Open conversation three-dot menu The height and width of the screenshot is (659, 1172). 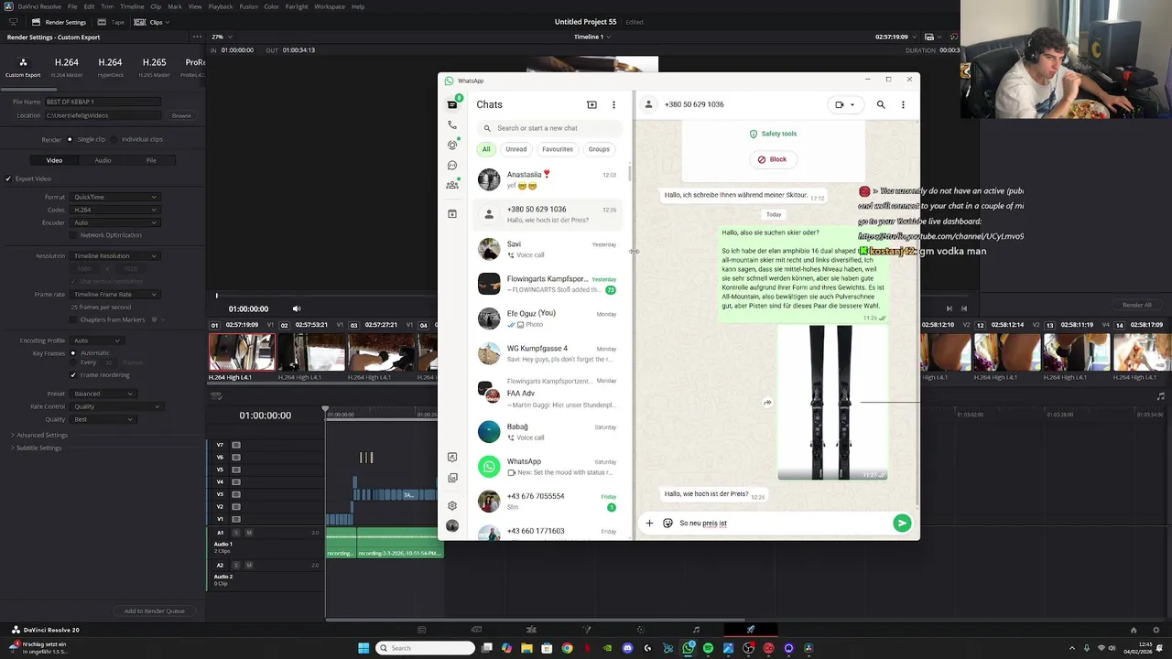click(x=903, y=104)
